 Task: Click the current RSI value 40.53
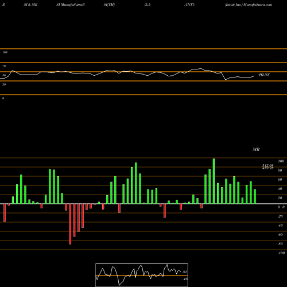point(264,75)
